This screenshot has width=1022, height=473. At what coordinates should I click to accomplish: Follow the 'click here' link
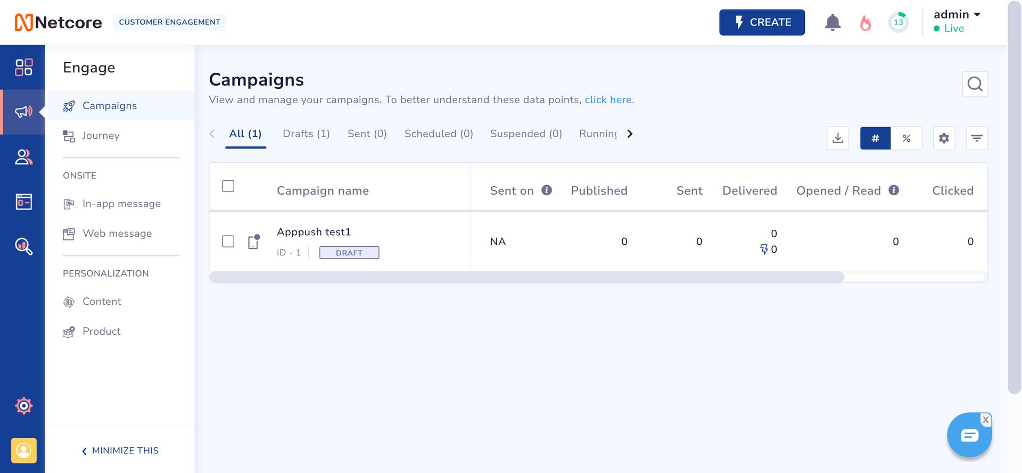click(x=609, y=100)
